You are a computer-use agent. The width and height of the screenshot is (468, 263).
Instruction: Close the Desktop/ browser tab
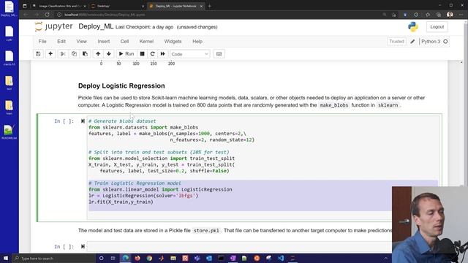(x=143, y=6)
